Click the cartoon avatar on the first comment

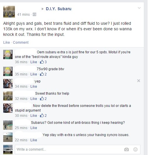[x=8, y=54]
